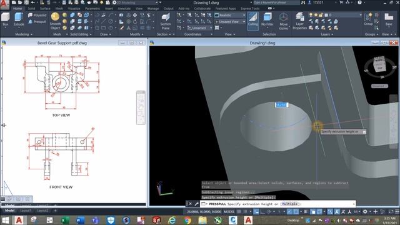Image resolution: width=400 pixels, height=225 pixels.
Task: Click the Windows Start button
Action: coord(6,220)
